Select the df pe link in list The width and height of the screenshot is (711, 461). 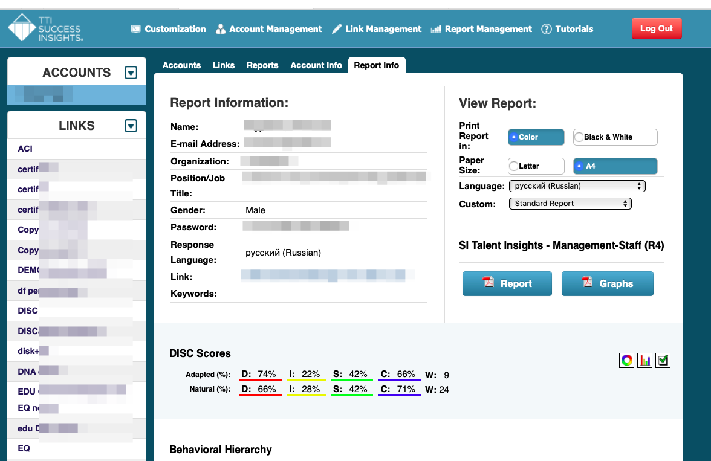tap(77, 291)
